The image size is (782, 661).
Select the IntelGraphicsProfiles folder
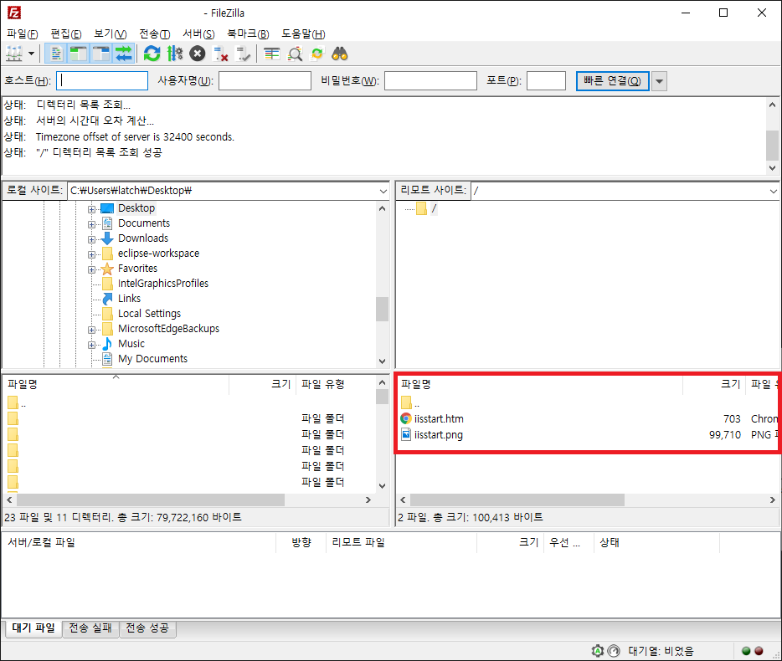pos(163,283)
